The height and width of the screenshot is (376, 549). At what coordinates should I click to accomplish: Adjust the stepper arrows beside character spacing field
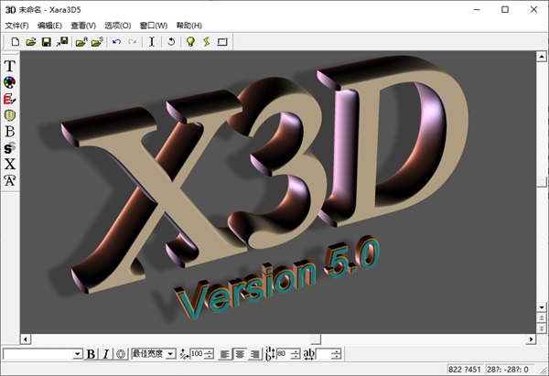point(336,354)
